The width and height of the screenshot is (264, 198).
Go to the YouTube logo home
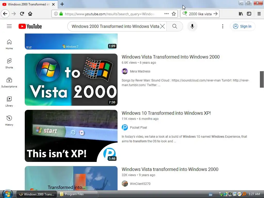[30, 26]
